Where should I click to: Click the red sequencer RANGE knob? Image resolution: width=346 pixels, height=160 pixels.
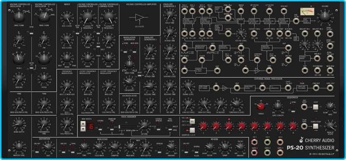coord(261,107)
